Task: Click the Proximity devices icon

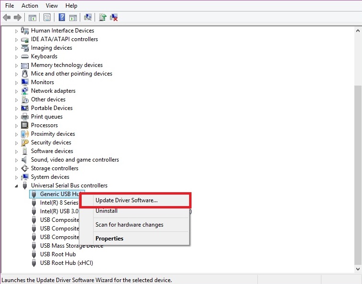Action: click(25, 134)
